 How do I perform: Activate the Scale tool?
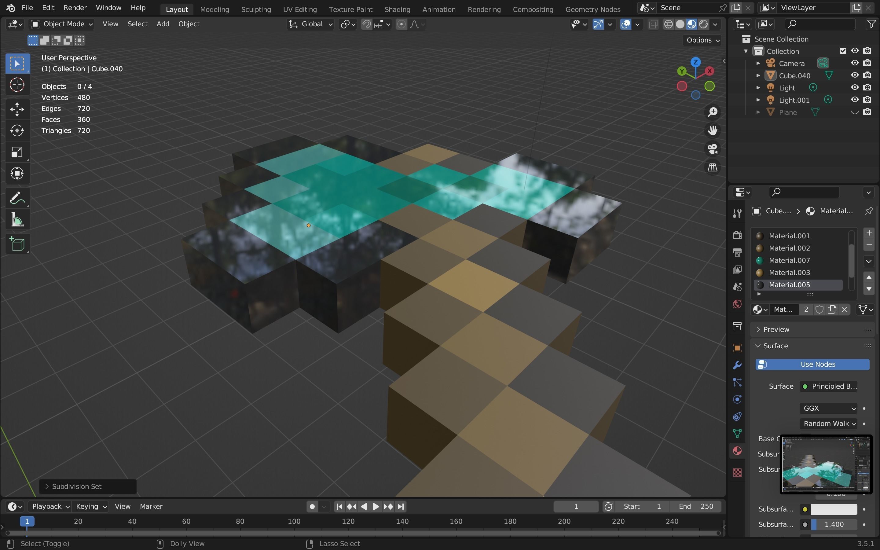coord(17,152)
